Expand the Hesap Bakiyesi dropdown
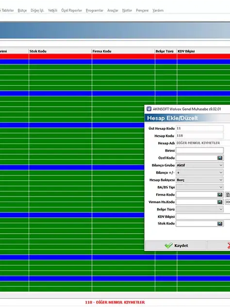The width and height of the screenshot is (230, 307). 200,180
